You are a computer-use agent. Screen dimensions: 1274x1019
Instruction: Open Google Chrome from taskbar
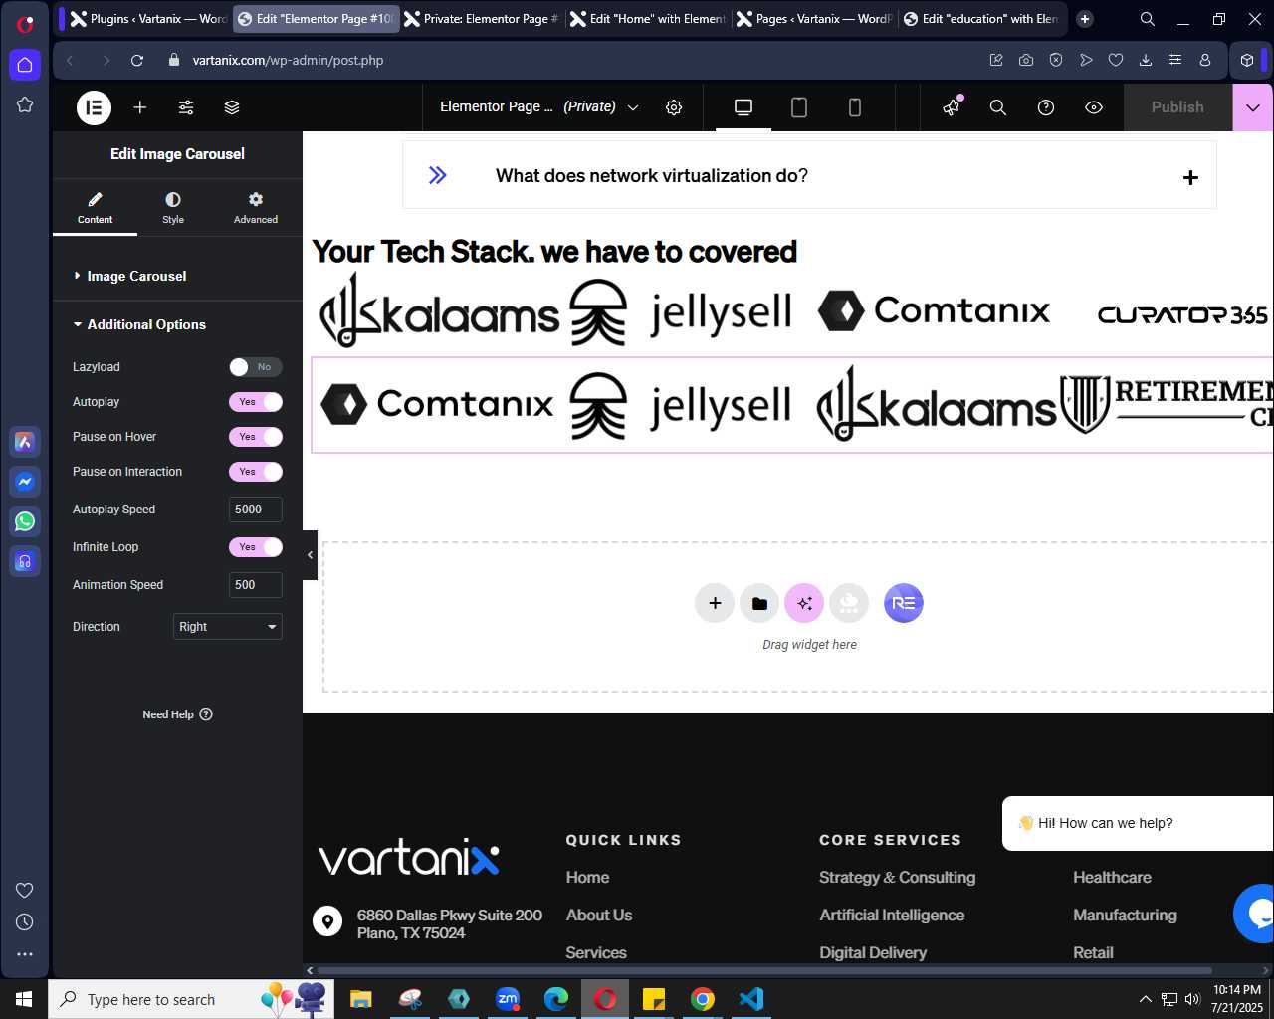[x=703, y=999]
